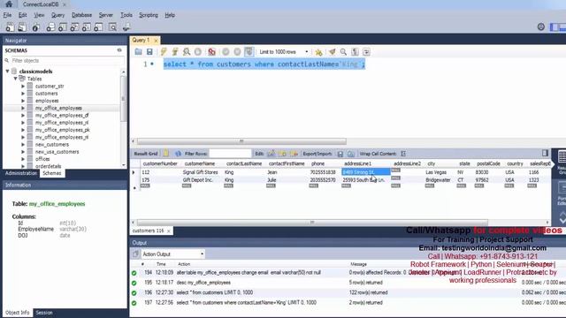Image resolution: width=566 pixels, height=318 pixels.
Task: Open find panel magnifier icon
Action: pos(343,52)
